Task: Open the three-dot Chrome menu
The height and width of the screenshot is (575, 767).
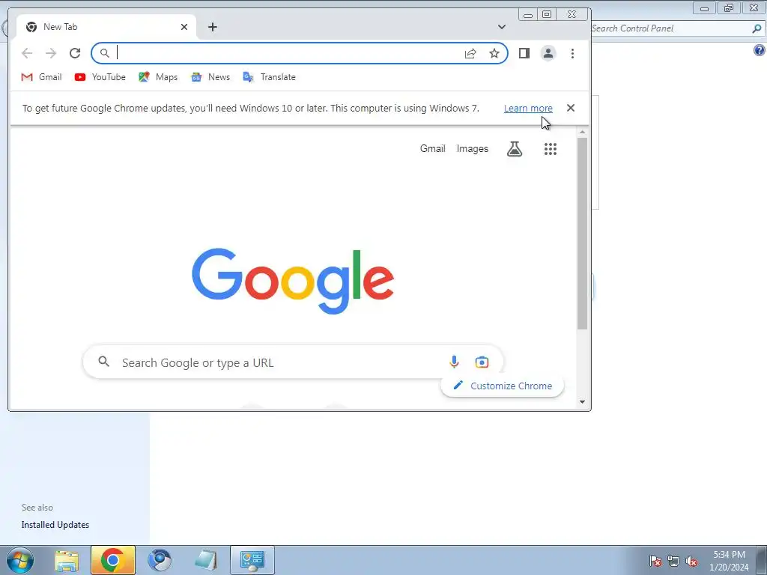Action: pos(572,53)
